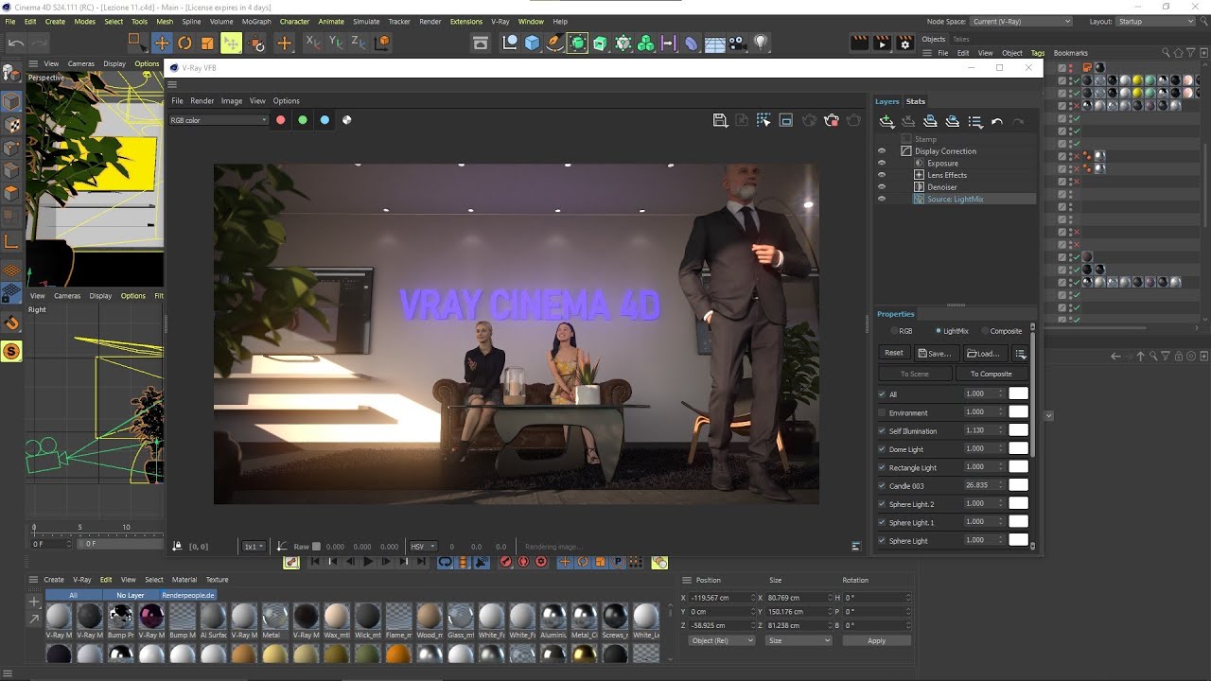Click the Model mode cube in left sidebar
The height and width of the screenshot is (681, 1211).
[12, 101]
